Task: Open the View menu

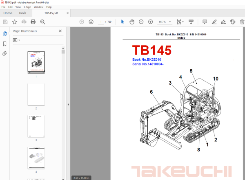Action: [18, 7]
